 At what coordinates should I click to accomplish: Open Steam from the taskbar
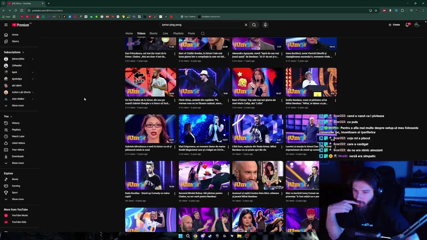pyautogui.click(x=210, y=236)
